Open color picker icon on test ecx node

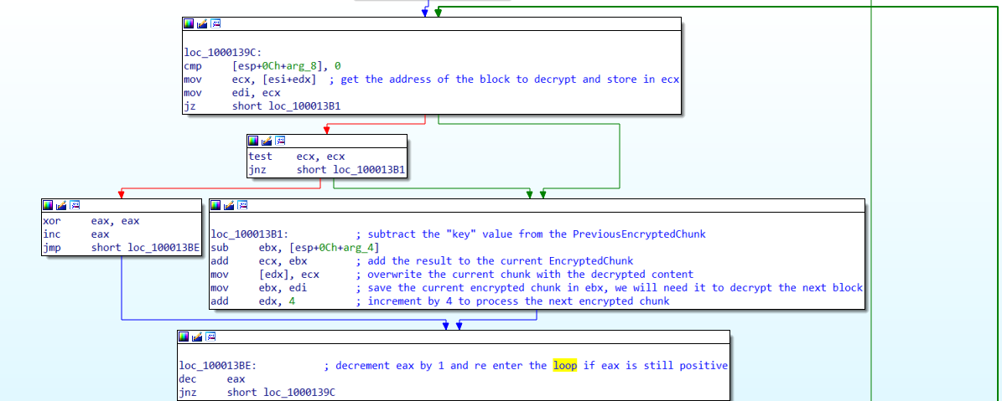(254, 141)
